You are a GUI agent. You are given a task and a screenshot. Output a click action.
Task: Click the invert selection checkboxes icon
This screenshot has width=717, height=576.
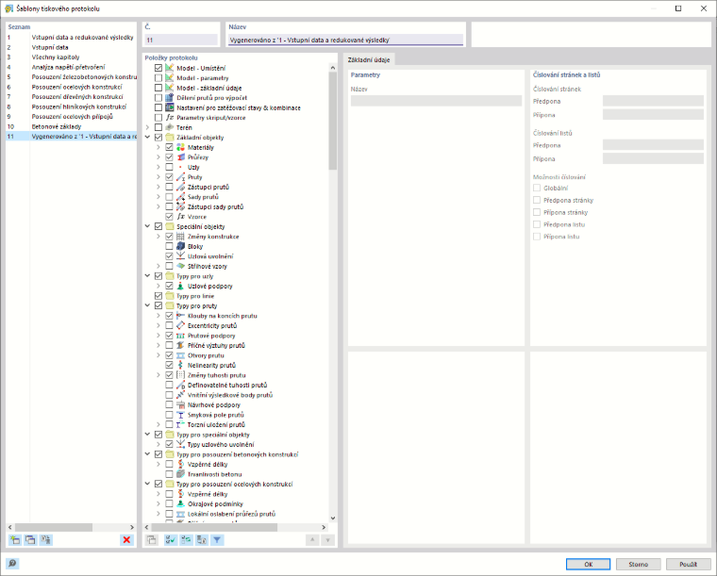(x=186, y=540)
